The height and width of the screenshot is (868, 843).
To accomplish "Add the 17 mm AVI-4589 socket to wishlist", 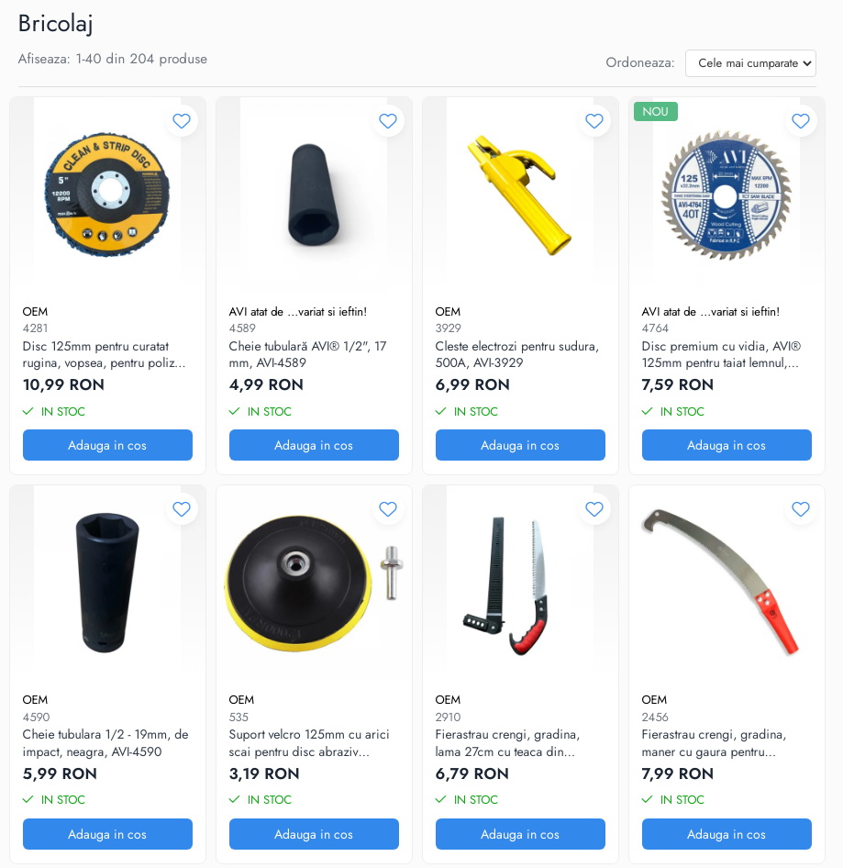I will [388, 121].
